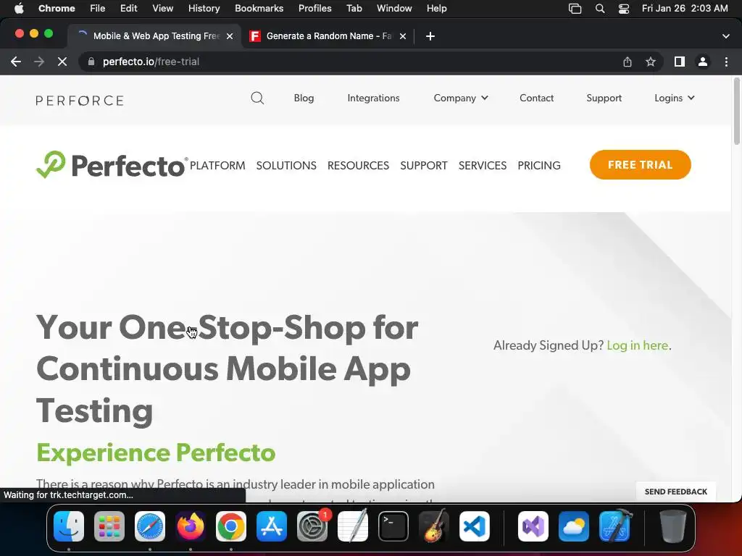Viewport: 742px width, 556px height.
Task: Open the SUPPORT nav menu
Action: [x=424, y=166]
